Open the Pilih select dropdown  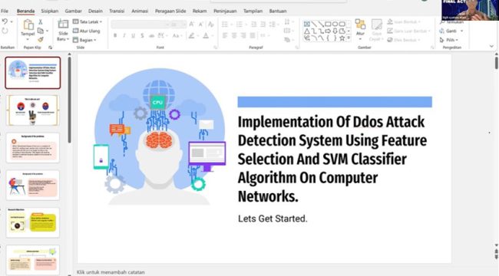pos(449,40)
